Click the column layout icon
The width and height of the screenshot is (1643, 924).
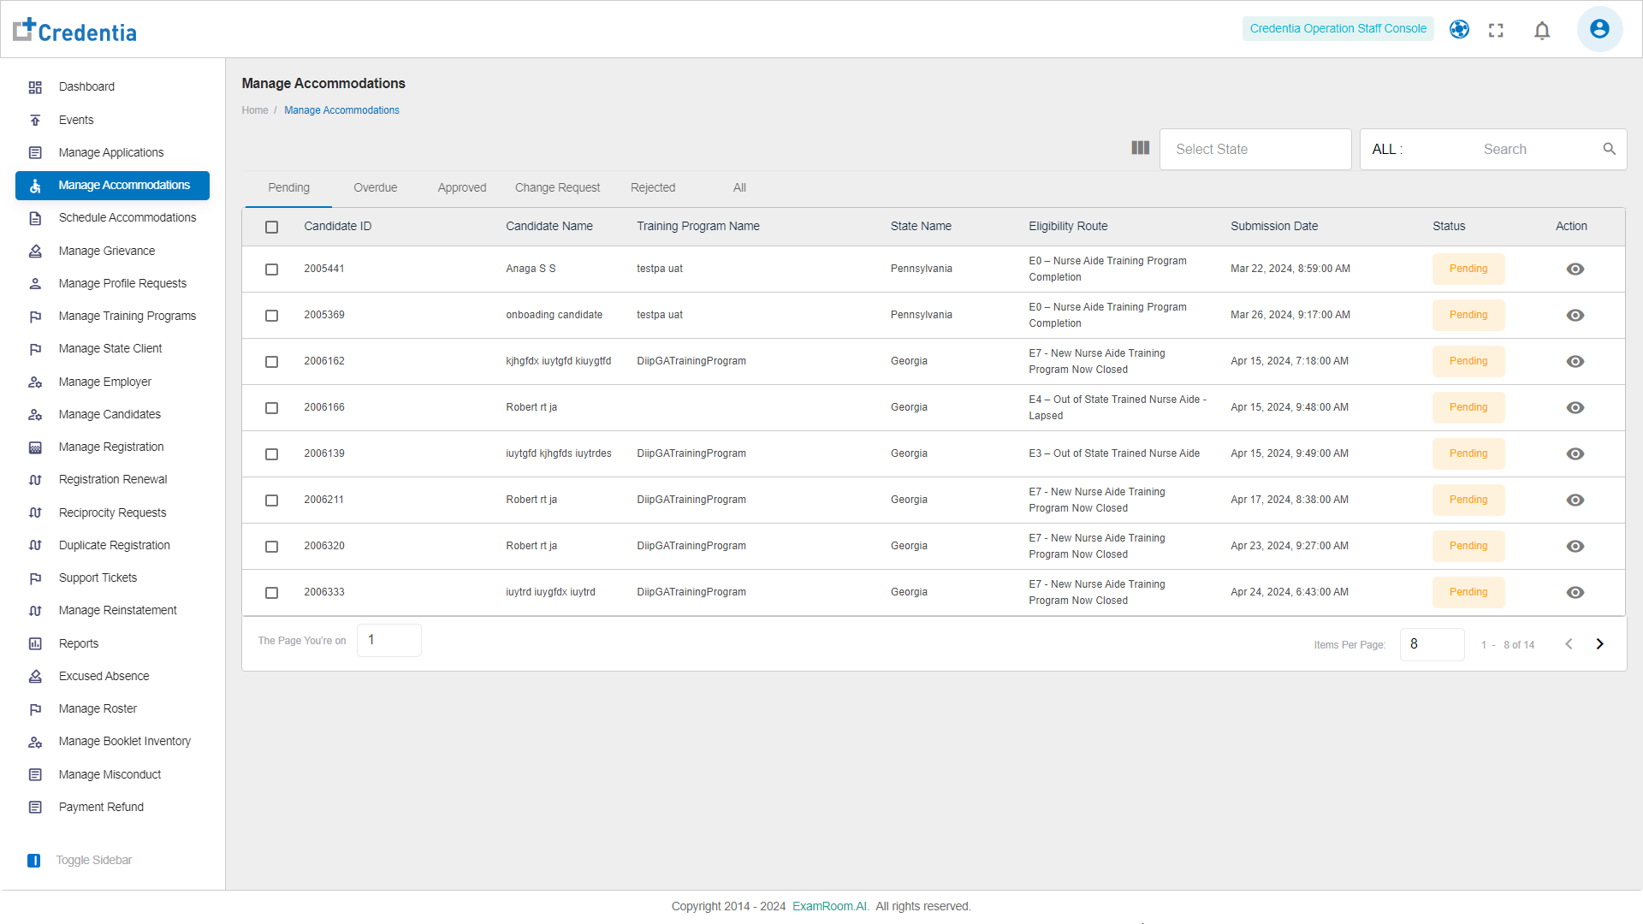tap(1140, 148)
